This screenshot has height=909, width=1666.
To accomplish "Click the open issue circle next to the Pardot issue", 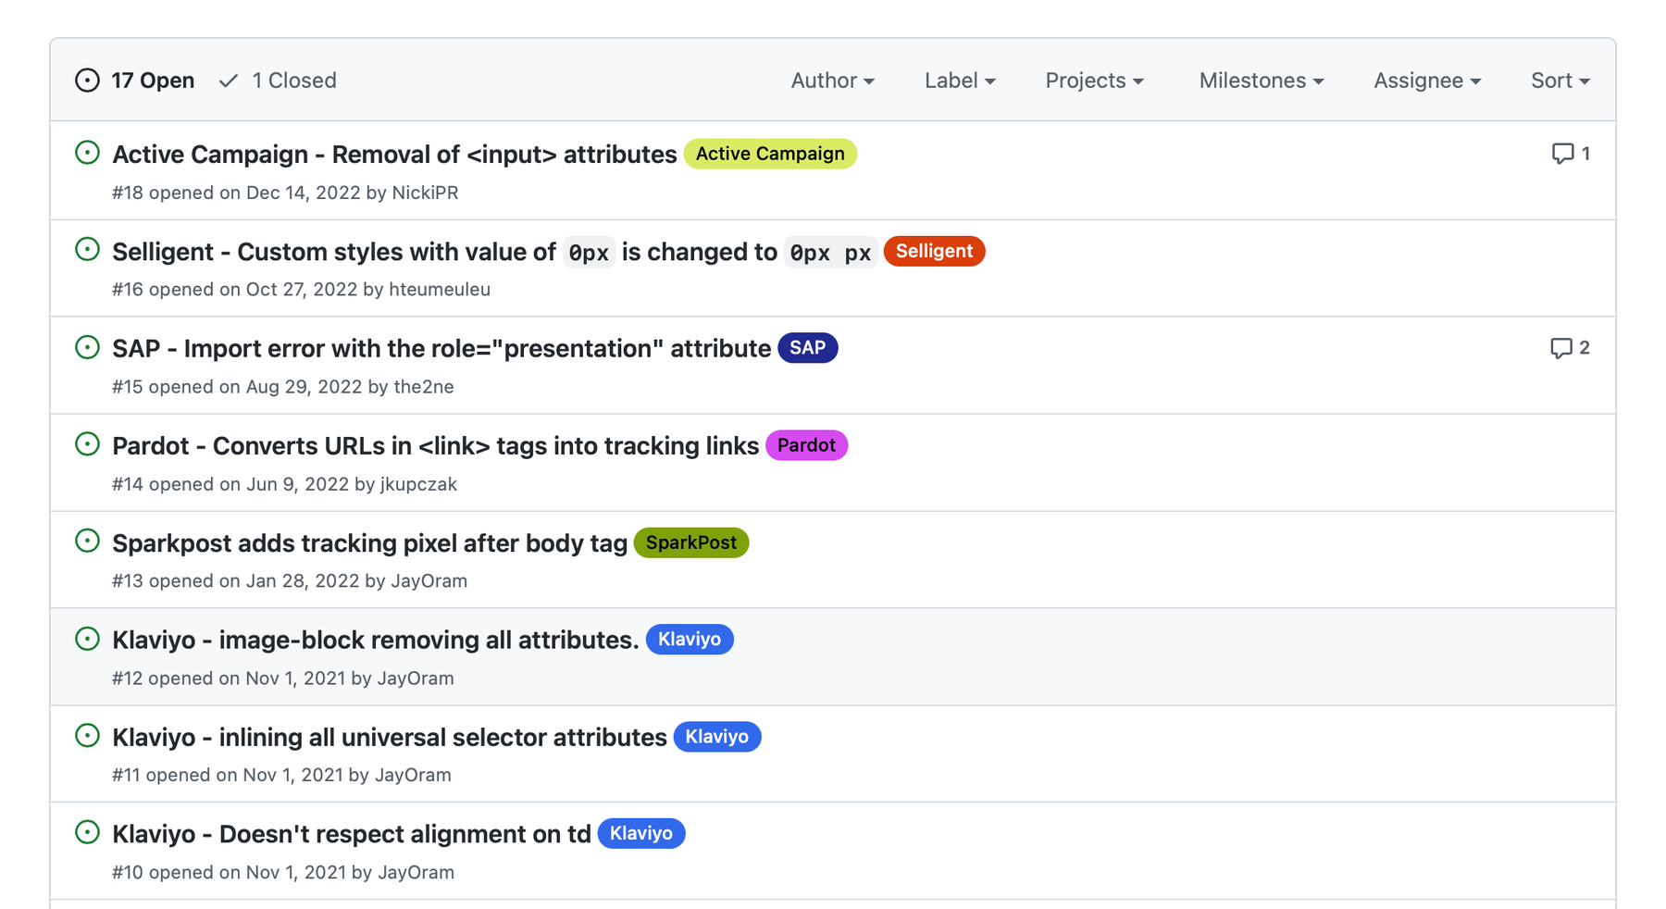I will pos(87,443).
